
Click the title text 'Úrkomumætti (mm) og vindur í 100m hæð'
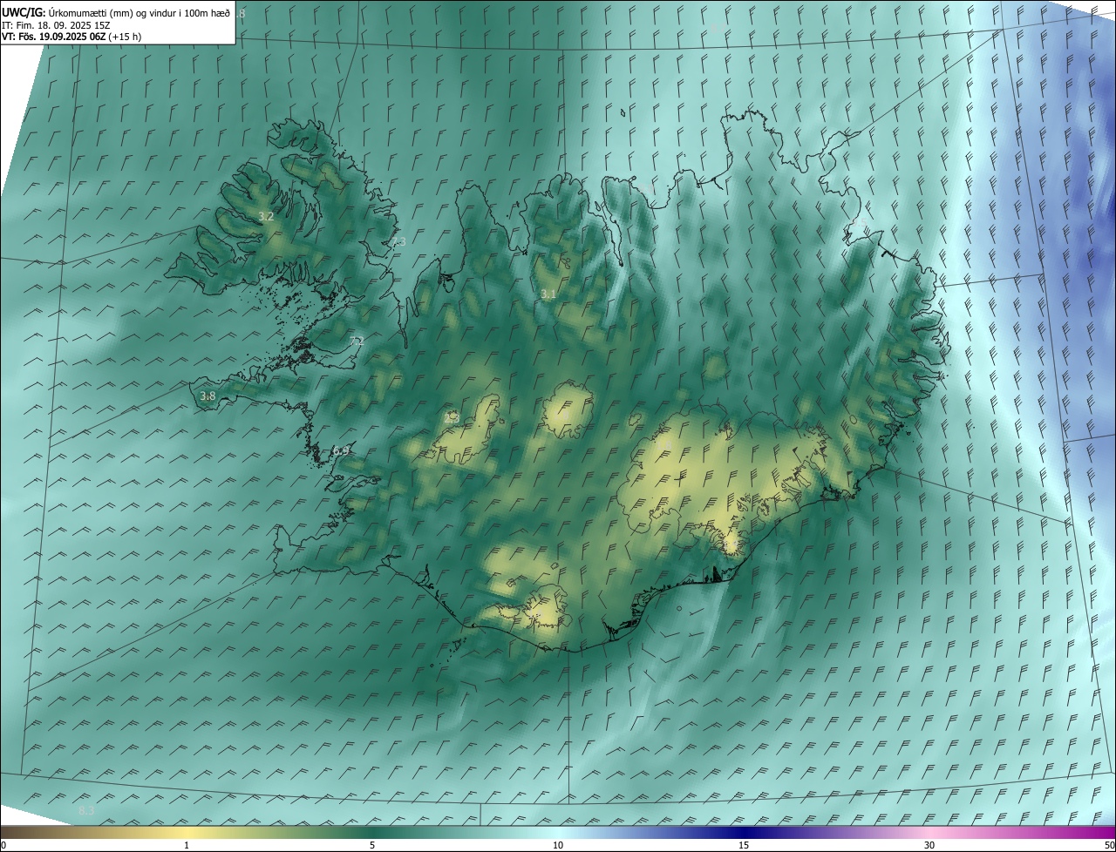(139, 13)
